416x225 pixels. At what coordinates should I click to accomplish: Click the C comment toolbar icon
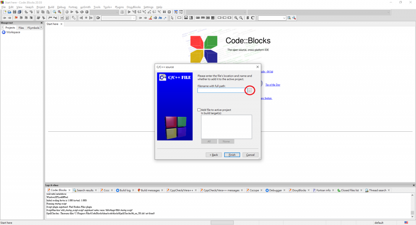coord(253,18)
